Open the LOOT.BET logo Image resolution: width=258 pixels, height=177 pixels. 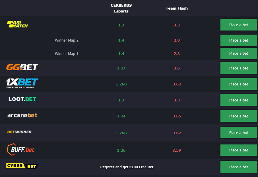tap(22, 99)
